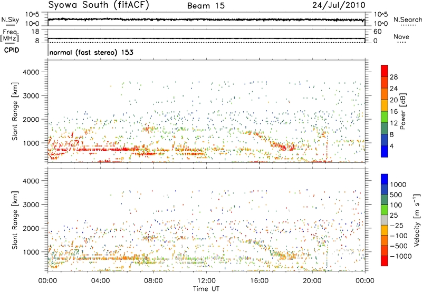
Task: Click the 'N.Sky' legend label
Action: [10, 20]
